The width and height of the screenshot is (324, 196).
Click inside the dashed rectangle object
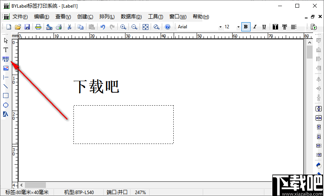click(x=124, y=124)
